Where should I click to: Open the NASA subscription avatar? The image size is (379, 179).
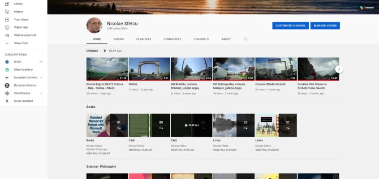(7, 62)
